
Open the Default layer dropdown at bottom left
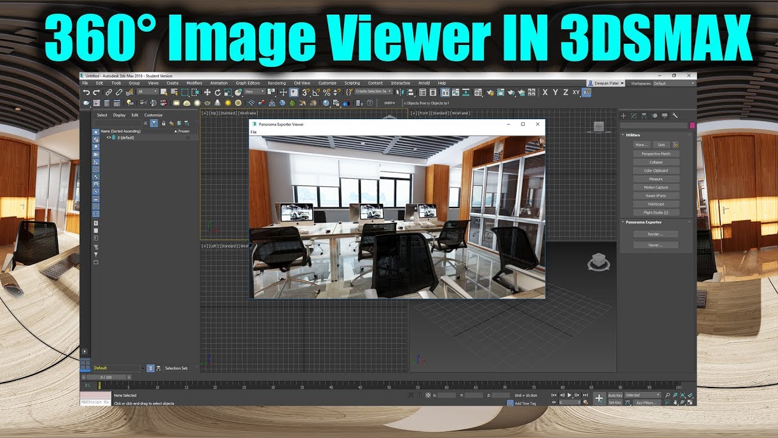pyautogui.click(x=117, y=368)
